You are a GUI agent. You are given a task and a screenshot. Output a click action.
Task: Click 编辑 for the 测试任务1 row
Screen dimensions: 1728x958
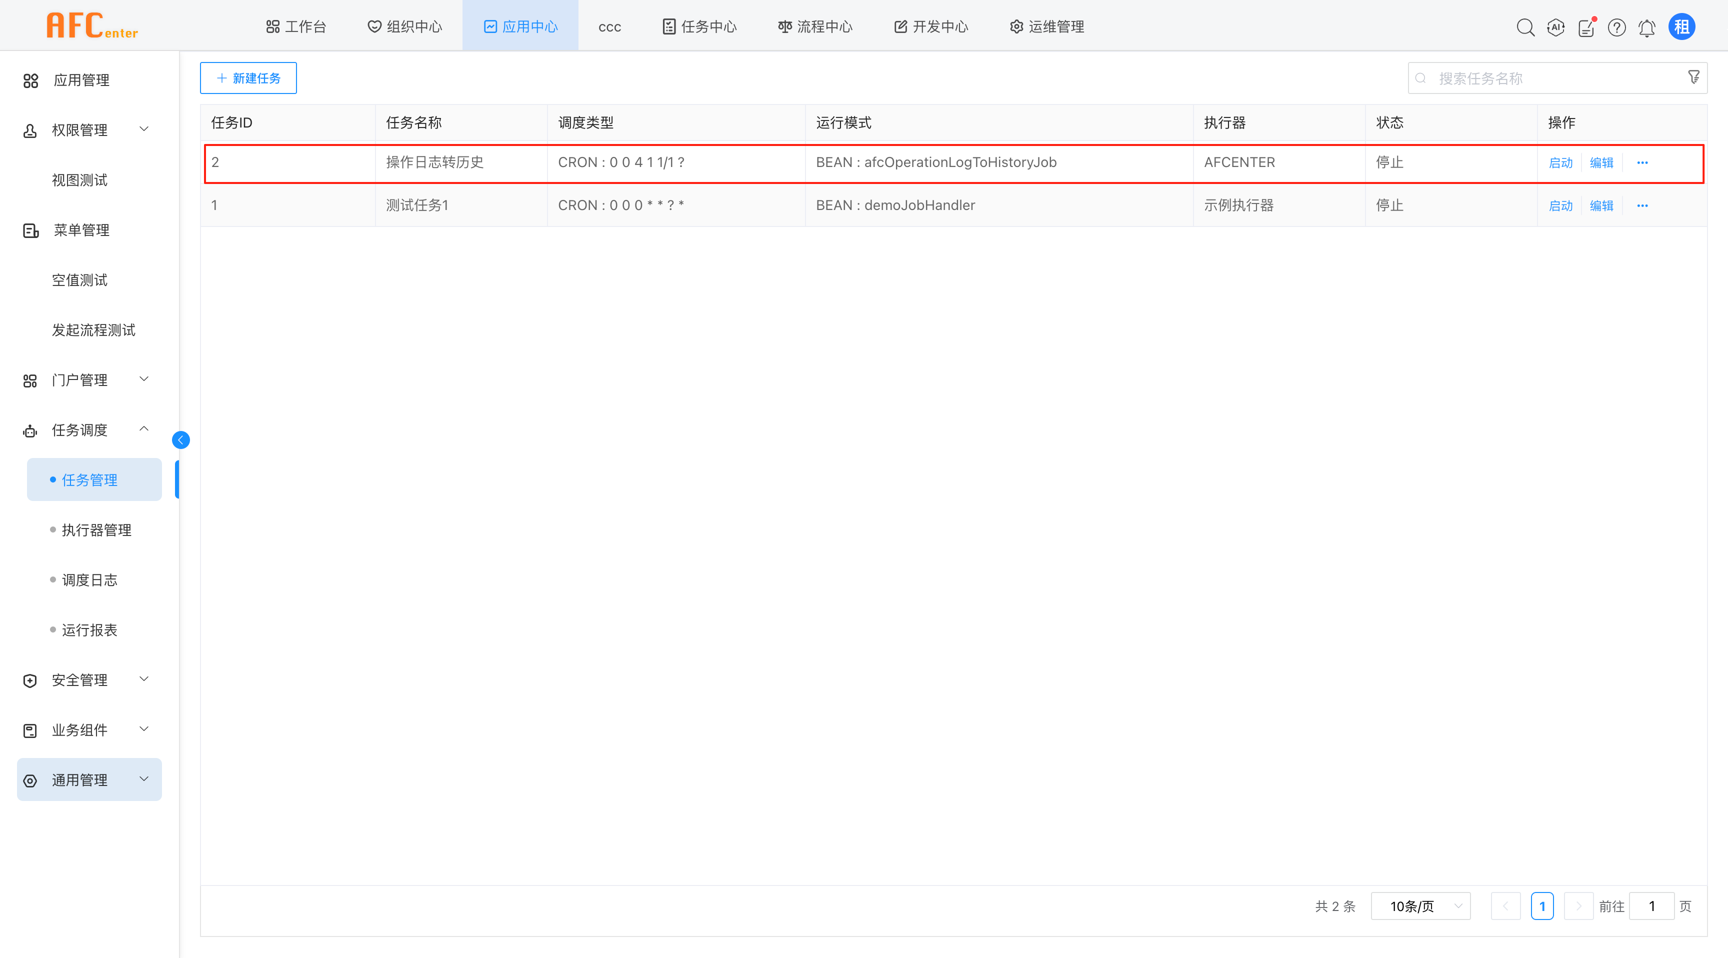click(1601, 206)
